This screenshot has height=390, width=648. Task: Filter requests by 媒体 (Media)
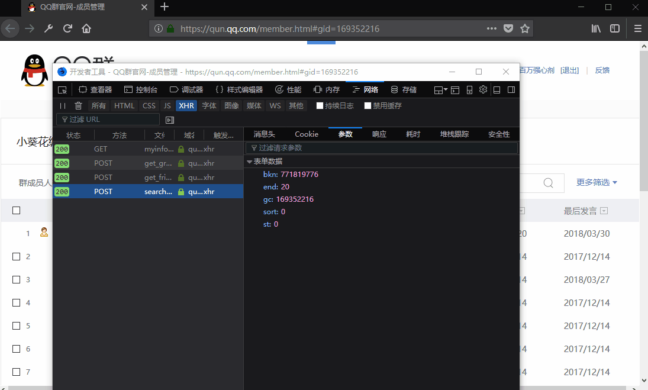click(254, 106)
